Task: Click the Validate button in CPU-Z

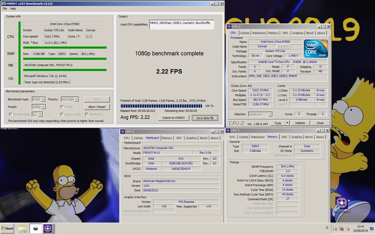Action: coord(300,123)
